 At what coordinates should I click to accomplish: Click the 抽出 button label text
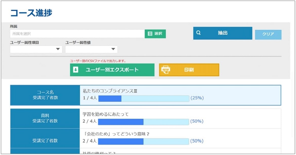223,33
